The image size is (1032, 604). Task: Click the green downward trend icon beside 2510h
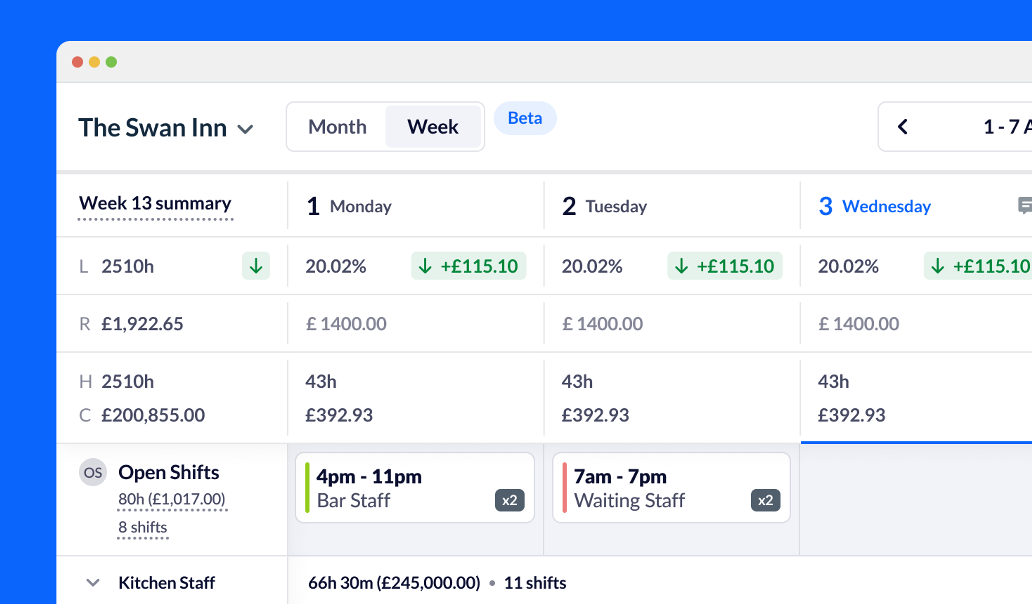pyautogui.click(x=256, y=266)
